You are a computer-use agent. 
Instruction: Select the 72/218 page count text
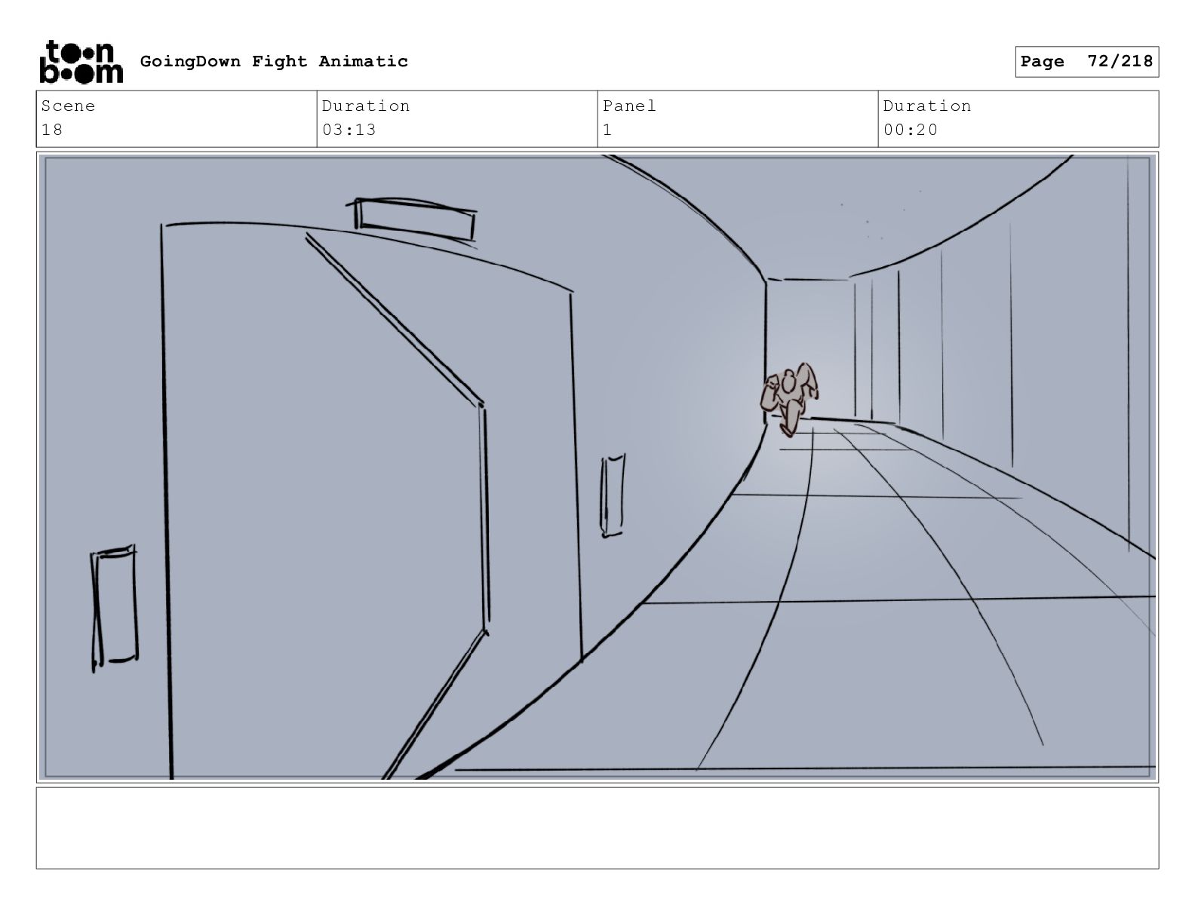(1120, 61)
